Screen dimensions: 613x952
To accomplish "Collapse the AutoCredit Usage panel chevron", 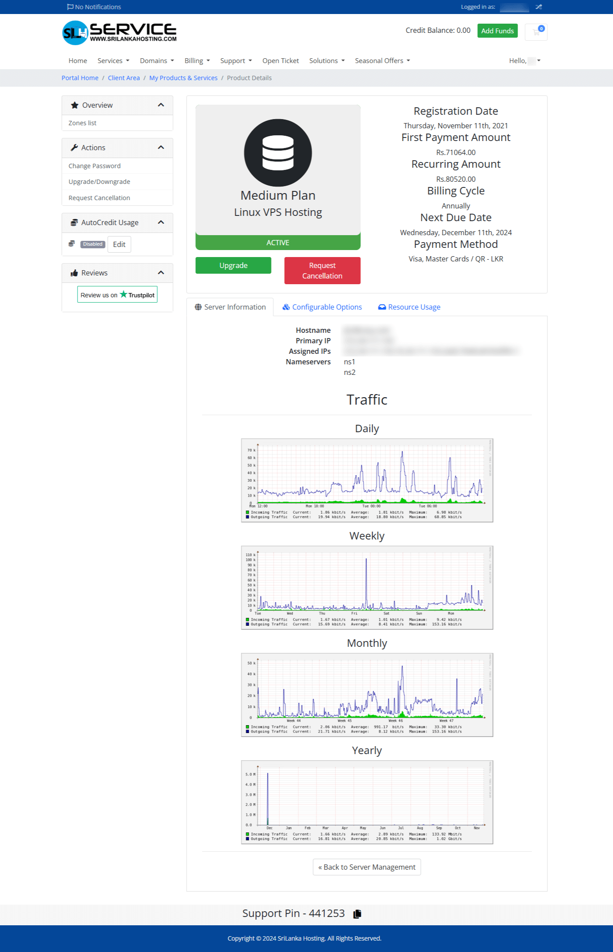I will click(161, 222).
